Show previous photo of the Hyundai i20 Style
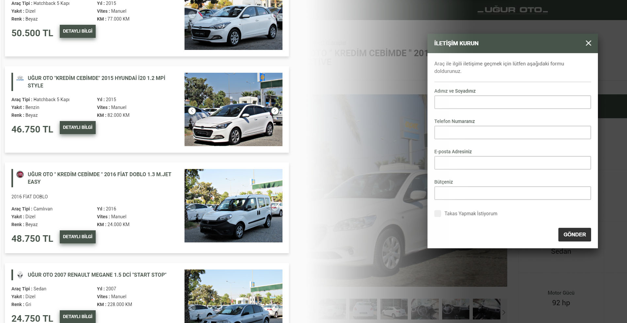 coord(192,111)
